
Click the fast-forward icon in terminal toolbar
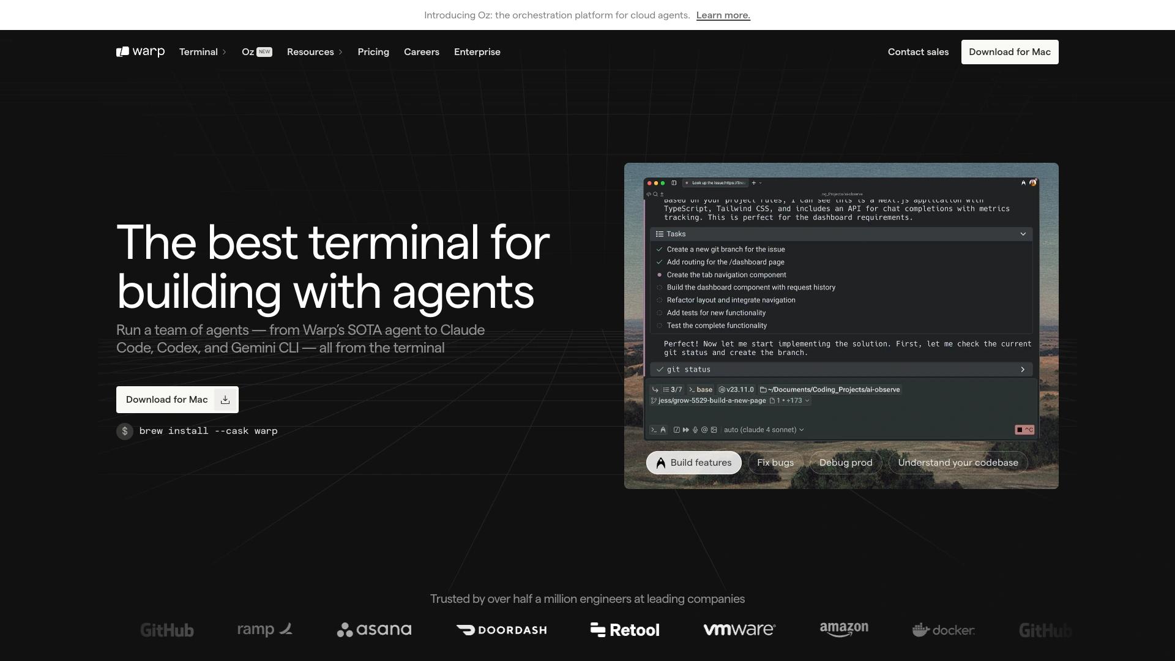pos(686,430)
